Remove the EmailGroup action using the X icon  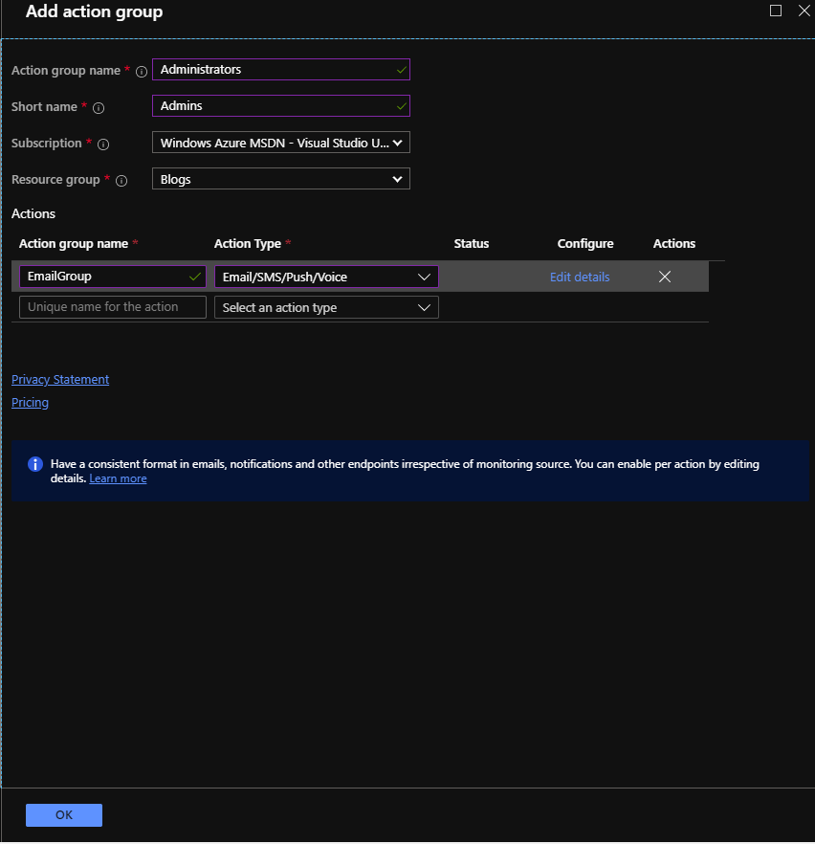click(665, 277)
